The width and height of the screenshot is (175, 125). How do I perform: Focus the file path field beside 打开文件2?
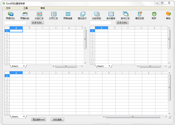click(x=101, y=23)
